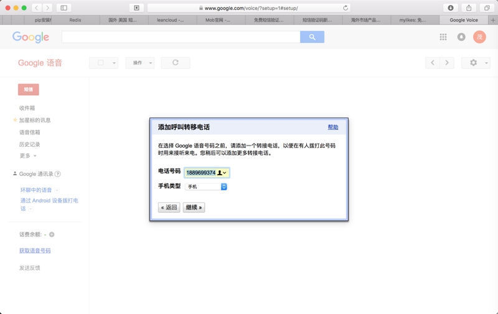
Task: Add credit with plus icon beside 话费余额
Action: [x=52, y=234]
